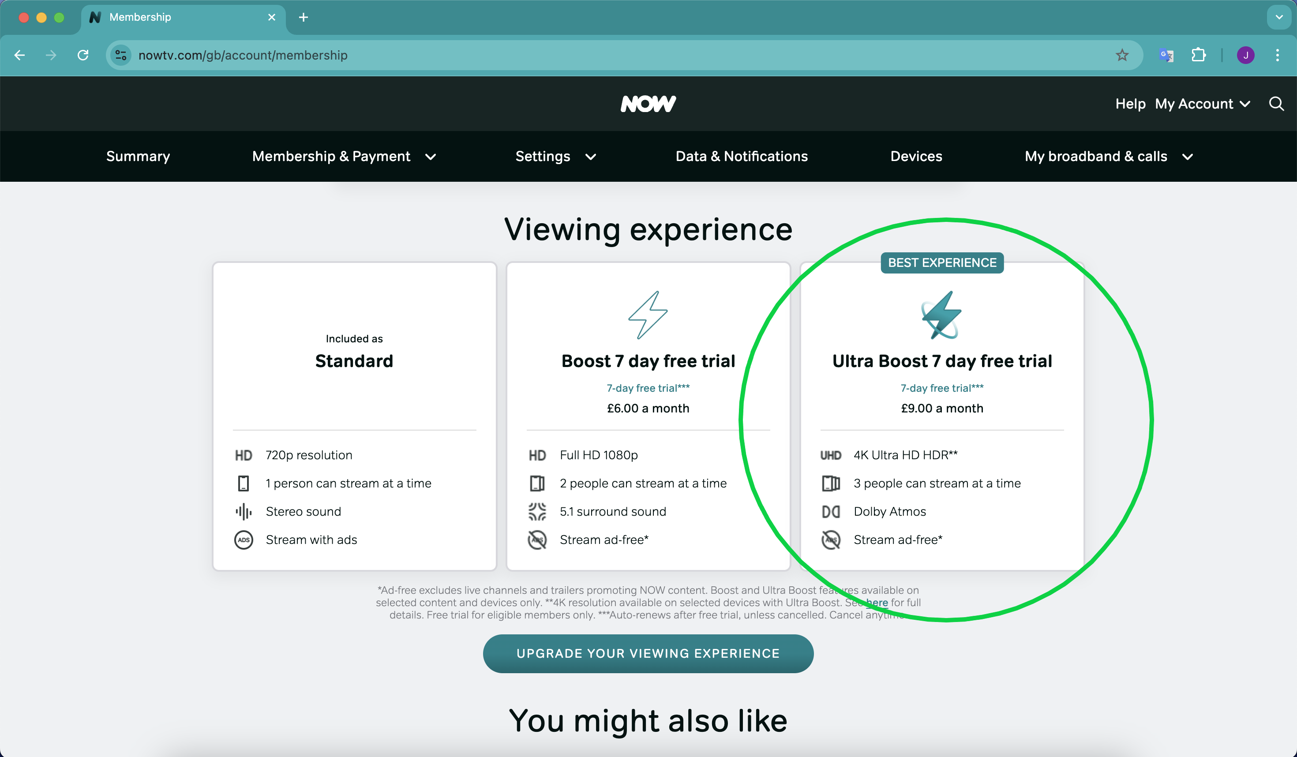Screen dimensions: 1297x757
Task: Click the HD icon beside Full HD 1080p
Action: point(537,455)
